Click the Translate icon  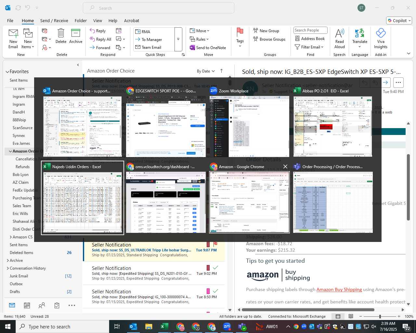point(360,33)
